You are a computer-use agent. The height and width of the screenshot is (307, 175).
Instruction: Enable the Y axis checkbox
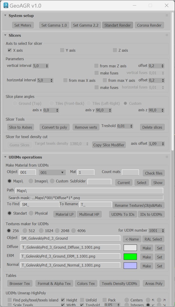(x=62, y=50)
